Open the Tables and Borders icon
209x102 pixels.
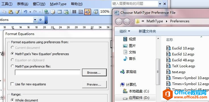coord(53,12)
